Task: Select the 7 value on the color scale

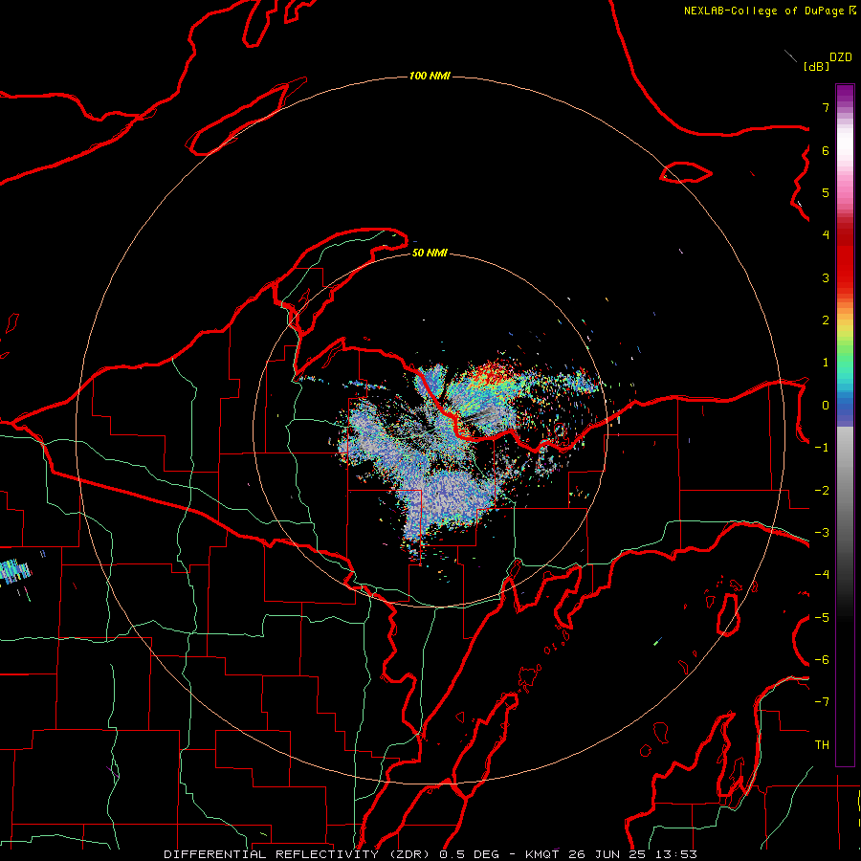Action: (826, 107)
